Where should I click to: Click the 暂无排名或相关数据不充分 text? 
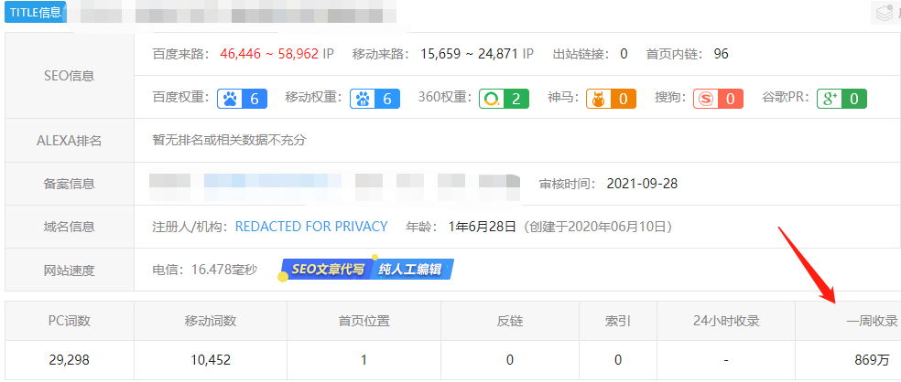[229, 141]
